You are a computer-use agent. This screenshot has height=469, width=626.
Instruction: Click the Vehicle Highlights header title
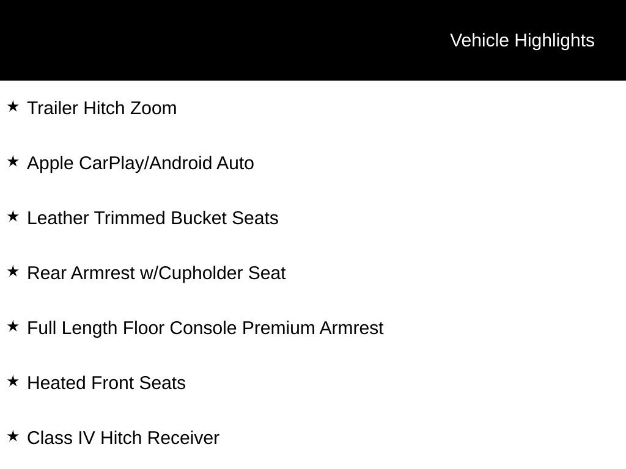[x=522, y=41]
